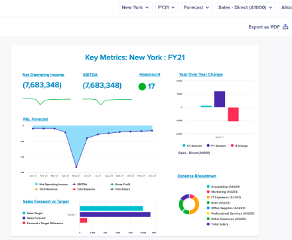Toggle Total Expense legend series

coord(84,189)
